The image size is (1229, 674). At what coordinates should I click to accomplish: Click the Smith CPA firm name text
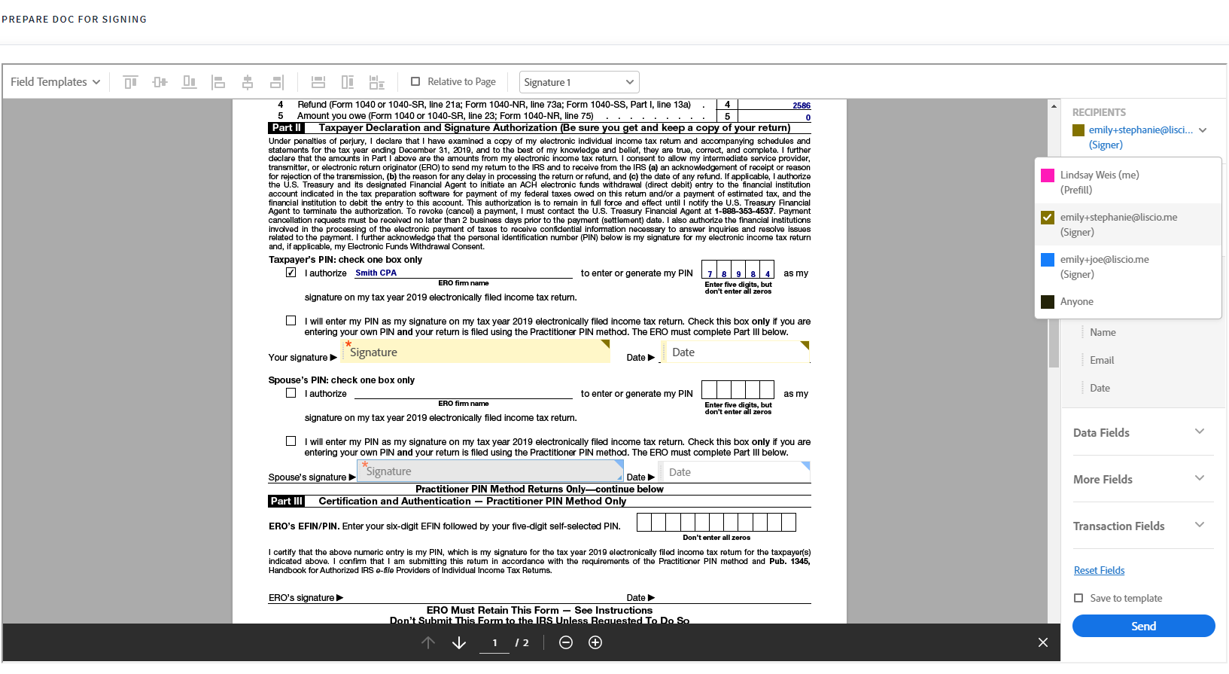pyautogui.click(x=376, y=273)
